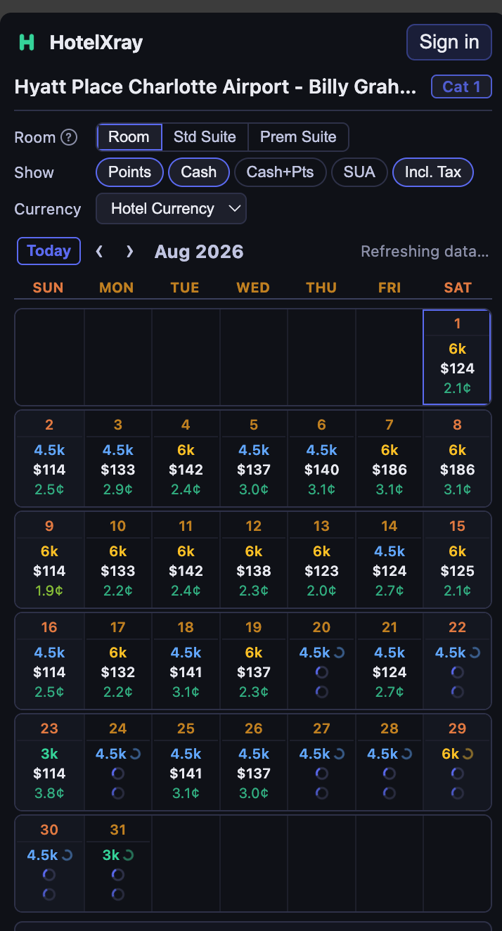Jump to Today in the calendar
The width and height of the screenshot is (502, 931).
click(x=49, y=251)
